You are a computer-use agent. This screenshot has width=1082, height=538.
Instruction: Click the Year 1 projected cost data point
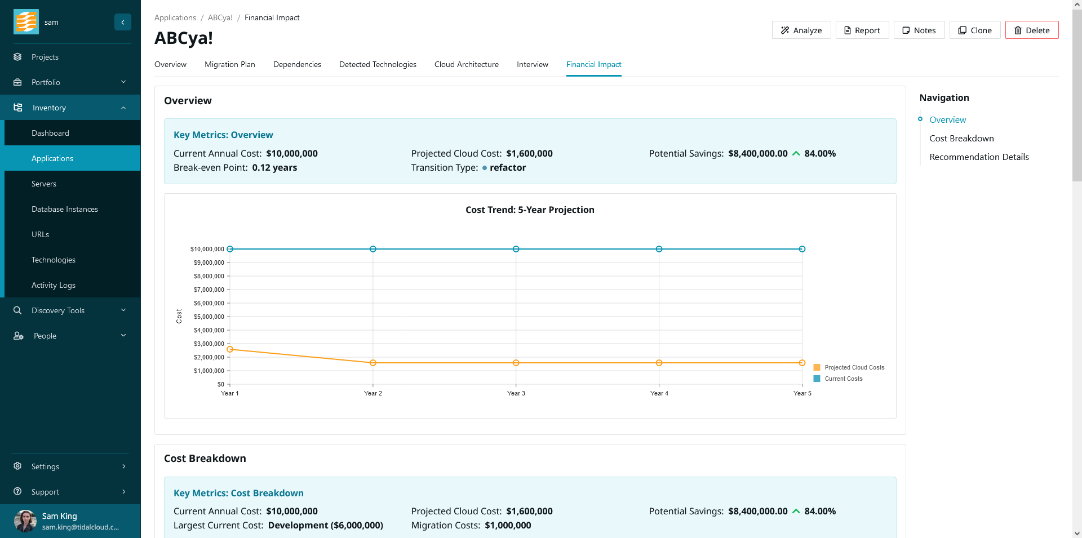pyautogui.click(x=230, y=349)
